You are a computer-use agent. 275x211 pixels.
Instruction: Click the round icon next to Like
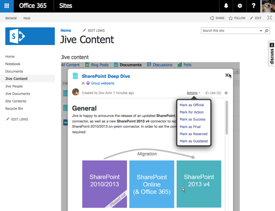pos(226,93)
